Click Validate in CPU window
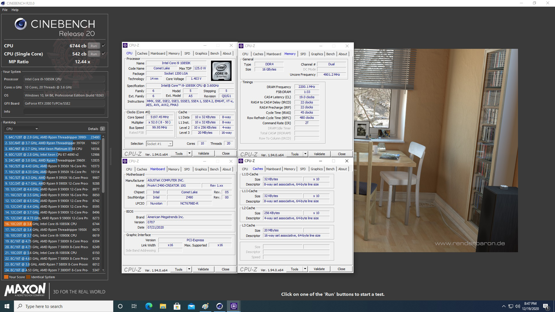 tap(203, 153)
